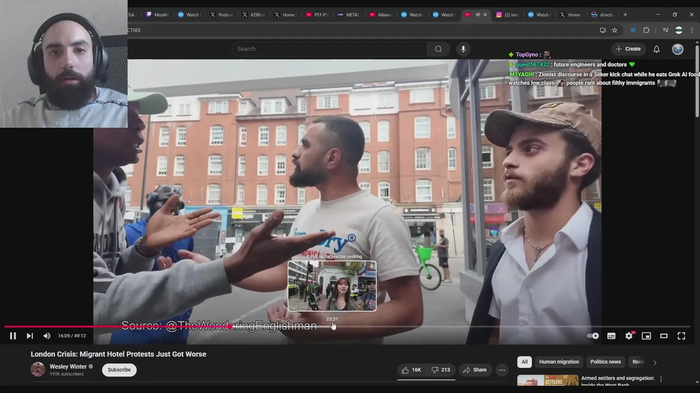Viewport: 700px width, 393px height.
Task: Select the All filter chip
Action: pos(524,362)
